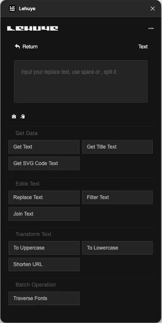Image resolution: width=162 pixels, height=323 pixels.
Task: Click the Lehuye app icon in title bar
Action: click(12, 8)
